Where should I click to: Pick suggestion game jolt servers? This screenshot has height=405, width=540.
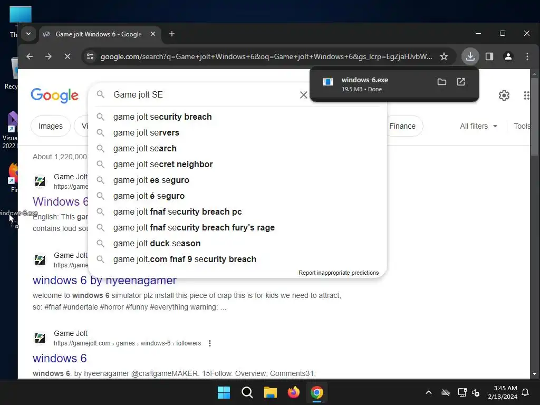click(238, 132)
